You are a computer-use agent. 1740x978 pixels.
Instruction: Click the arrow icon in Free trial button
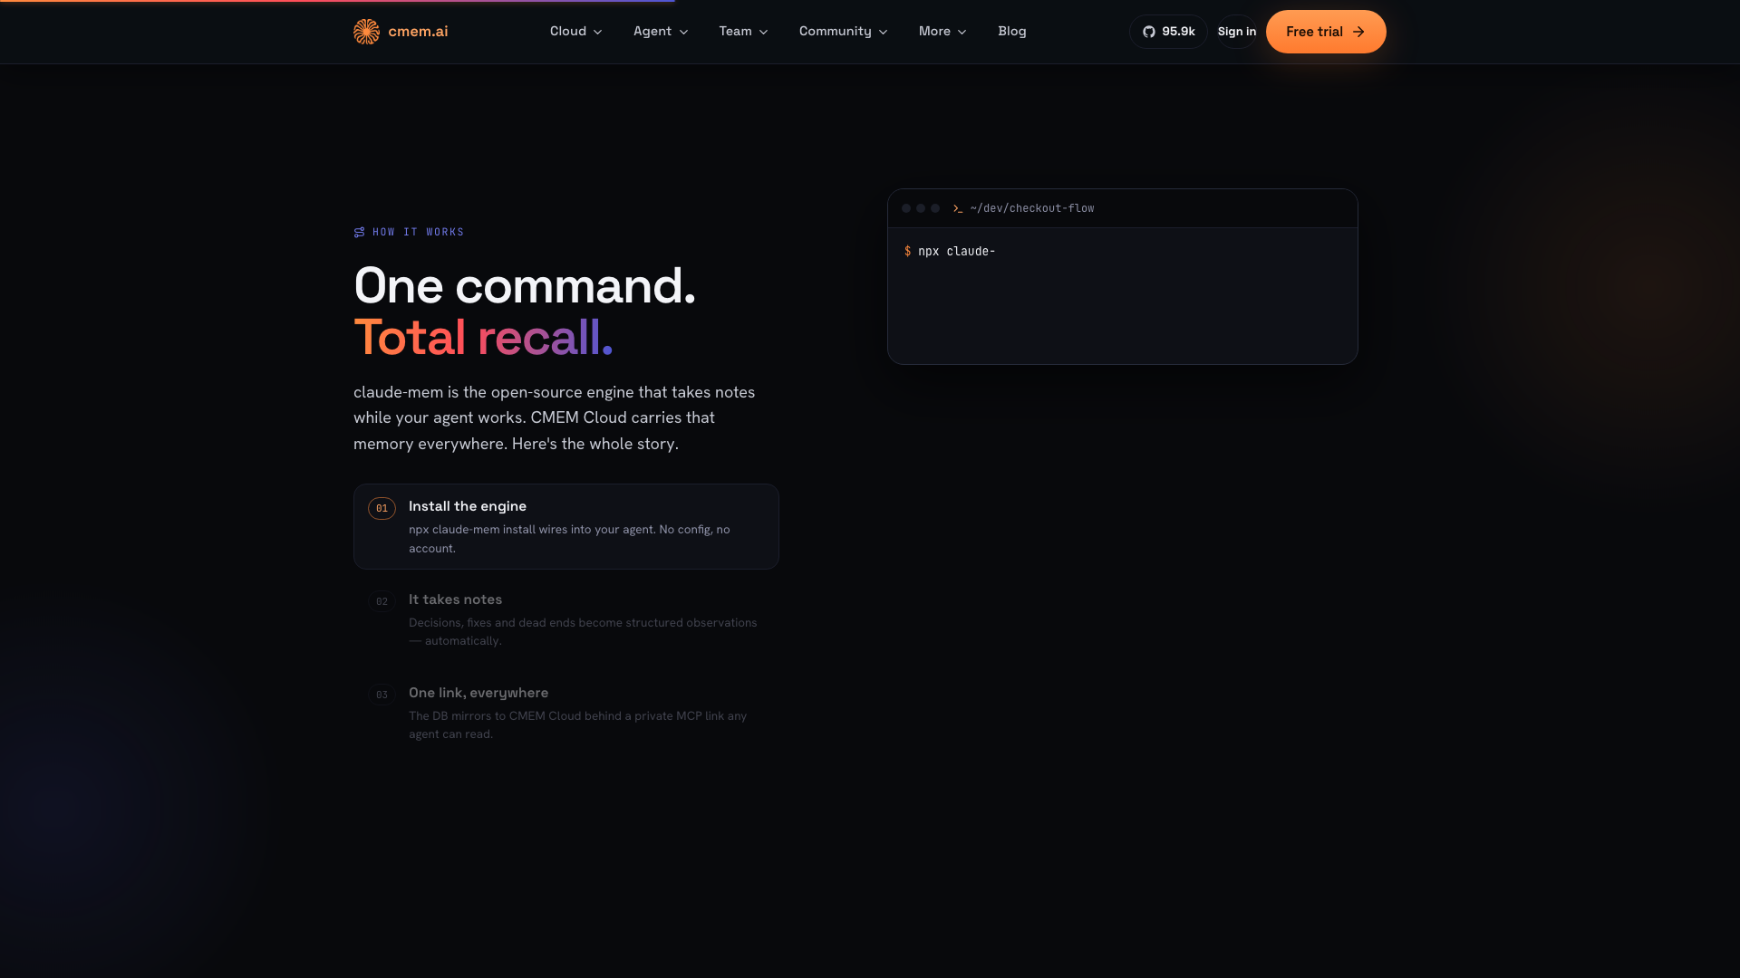pyautogui.click(x=1358, y=32)
